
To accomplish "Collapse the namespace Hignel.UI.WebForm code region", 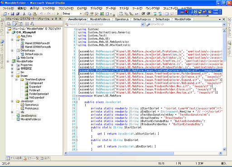I will (77, 96).
